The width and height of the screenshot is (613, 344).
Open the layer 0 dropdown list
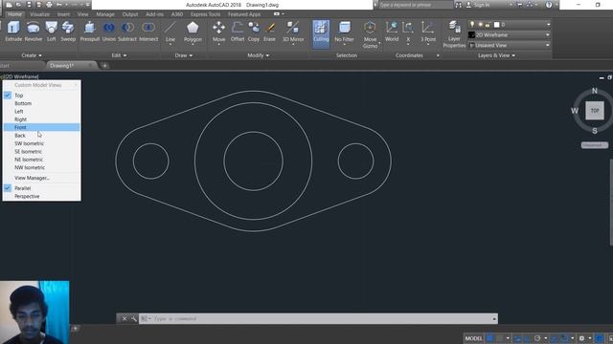pos(548,25)
